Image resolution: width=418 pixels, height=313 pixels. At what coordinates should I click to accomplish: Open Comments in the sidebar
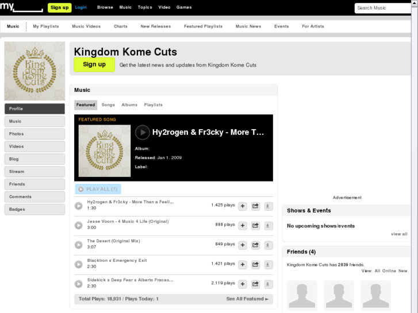pos(34,196)
